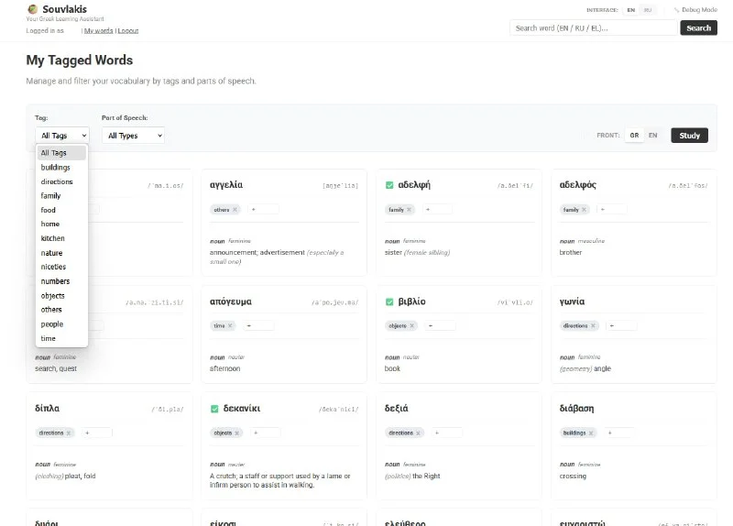Uncheck the green checkbox beside αδελφή

point(389,184)
